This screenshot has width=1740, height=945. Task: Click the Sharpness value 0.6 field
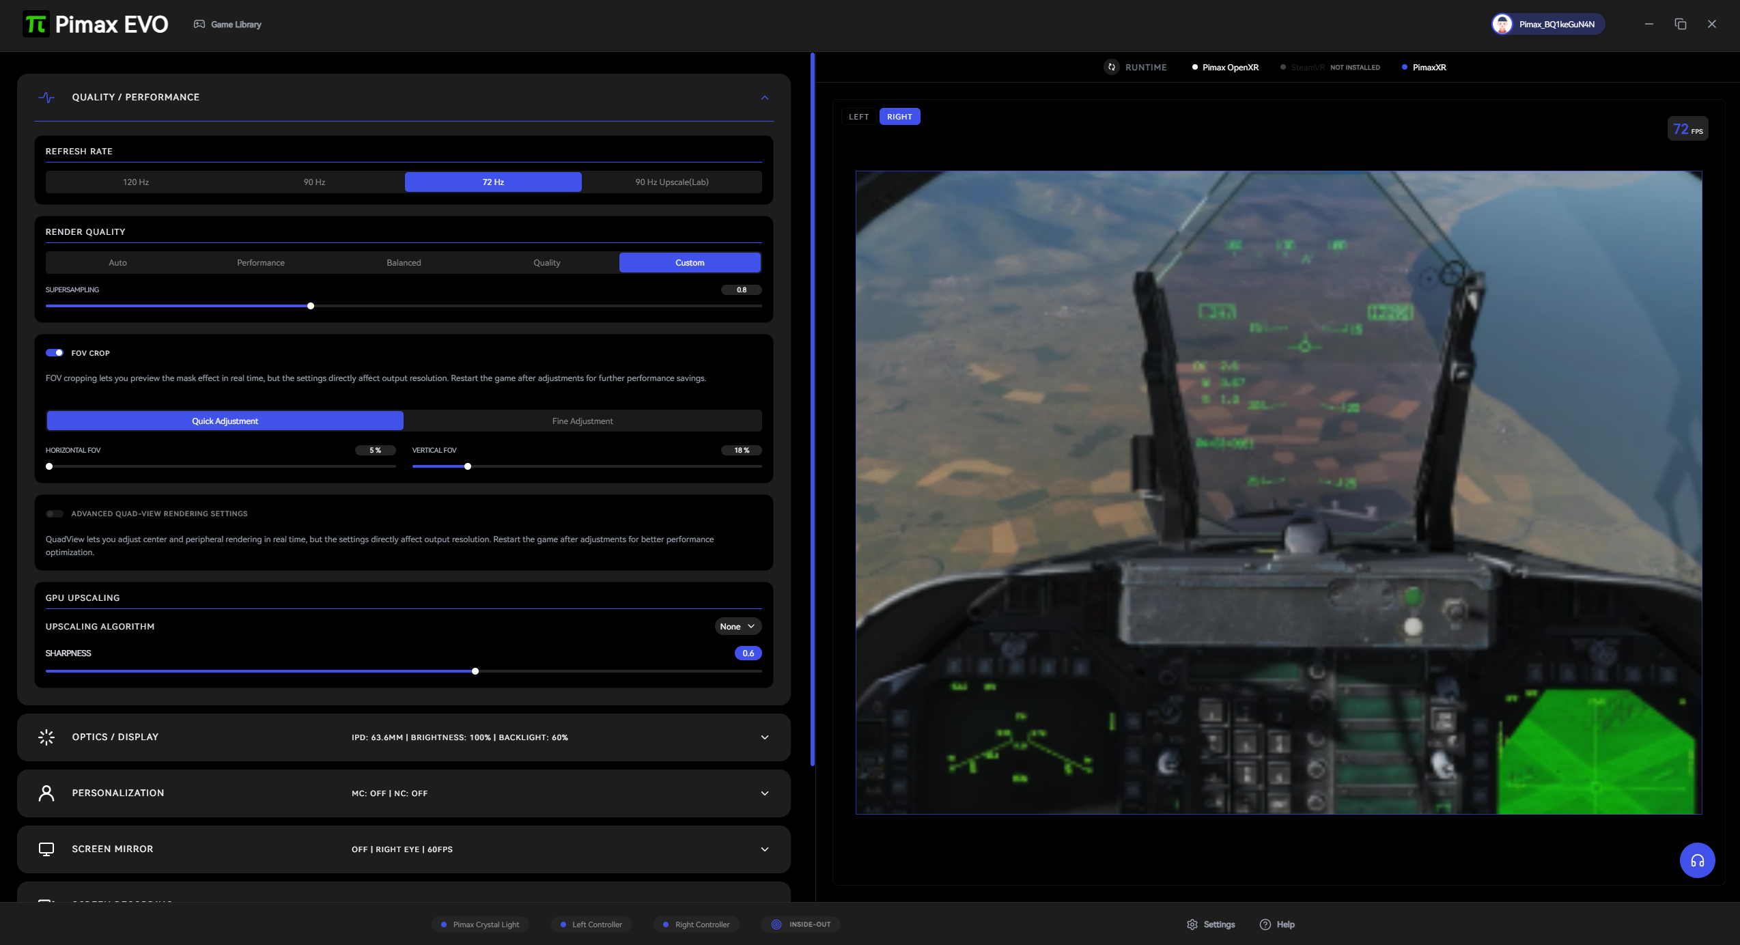[x=748, y=653]
